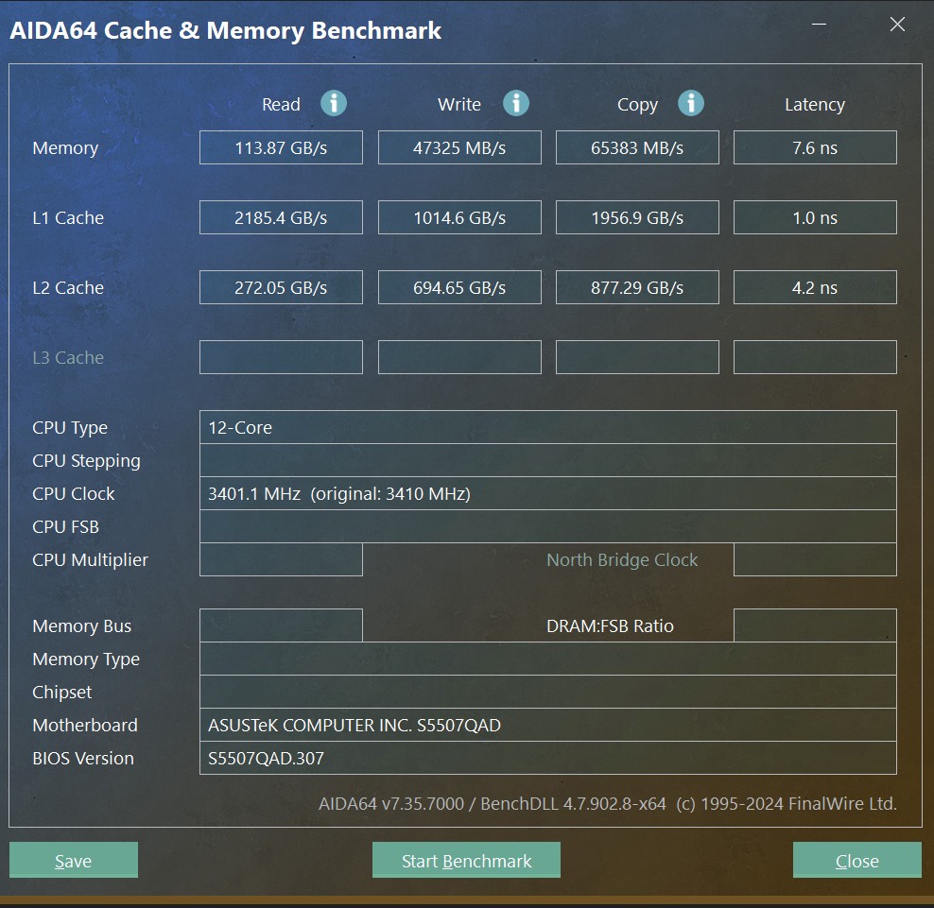This screenshot has height=908, width=934.
Task: Click the info icon next to Copy
Action: (691, 104)
